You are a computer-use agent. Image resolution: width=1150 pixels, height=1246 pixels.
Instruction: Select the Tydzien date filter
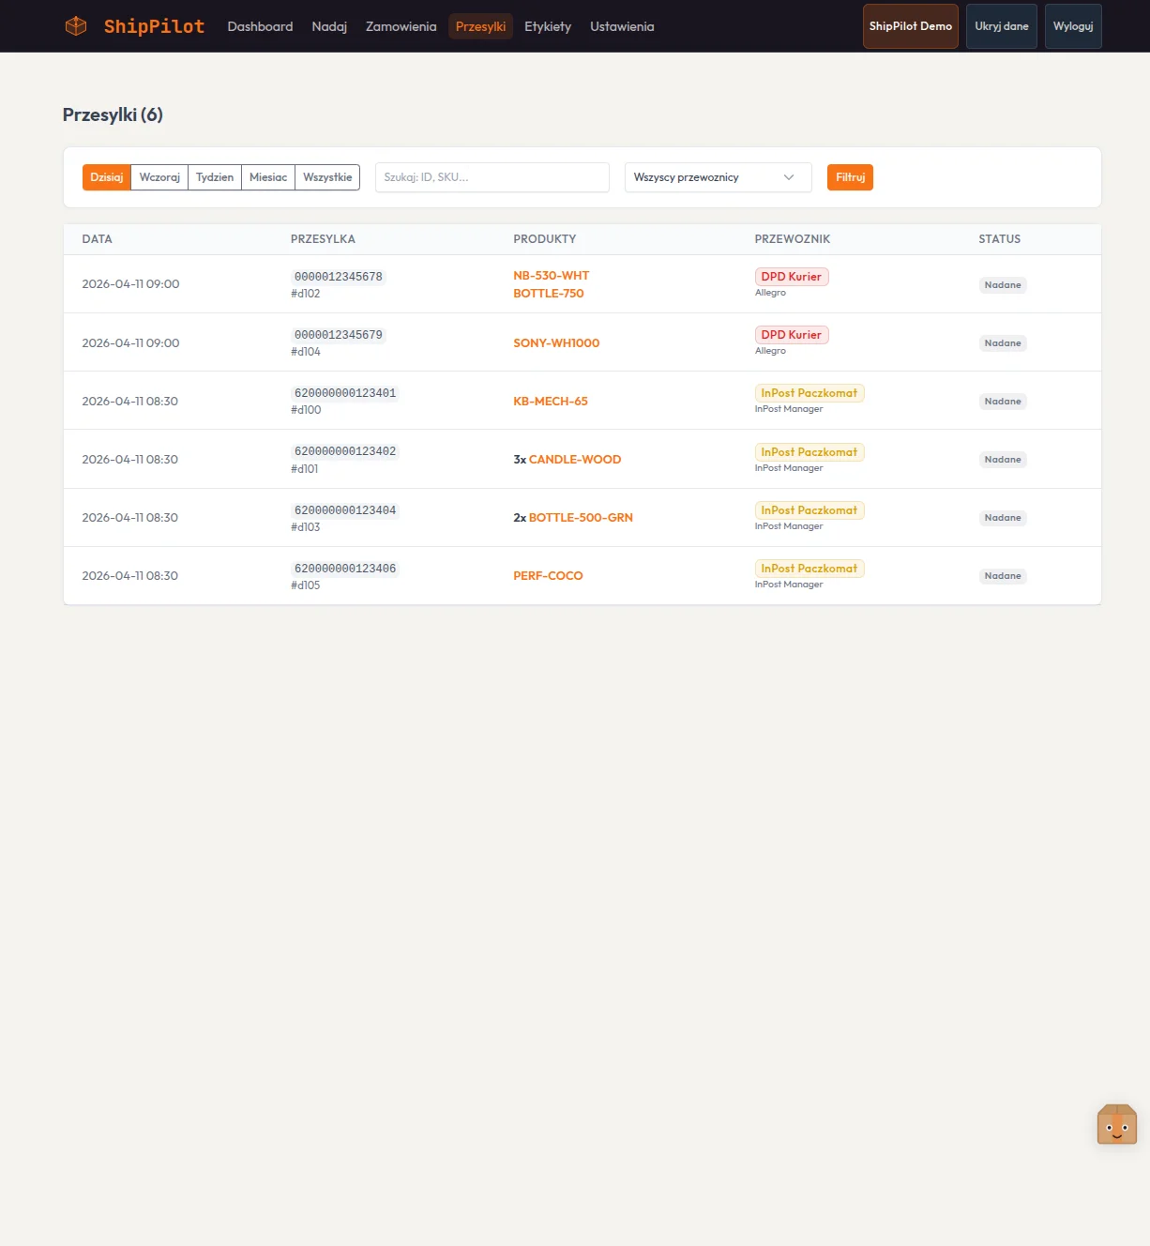[x=215, y=177]
